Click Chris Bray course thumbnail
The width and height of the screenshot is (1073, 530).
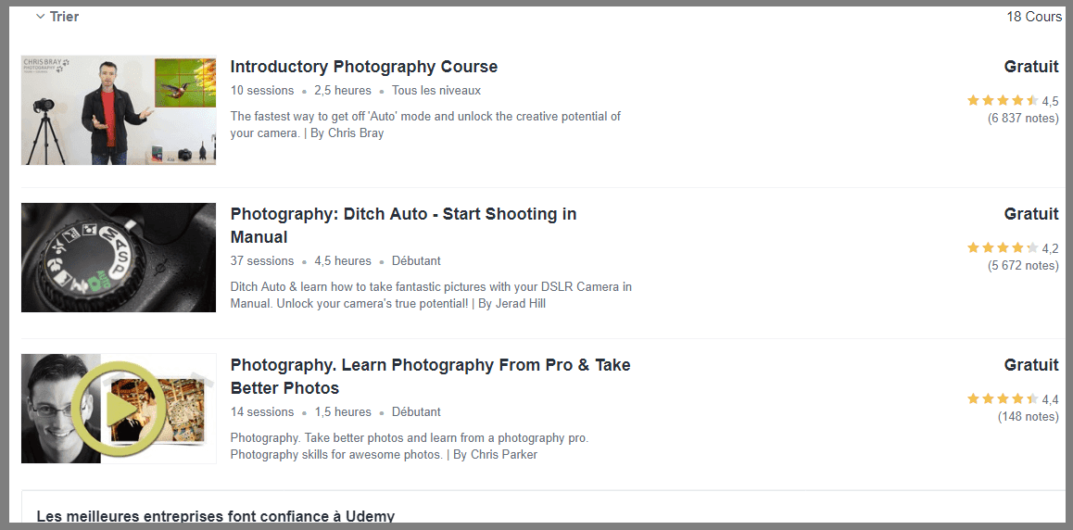pyautogui.click(x=119, y=110)
